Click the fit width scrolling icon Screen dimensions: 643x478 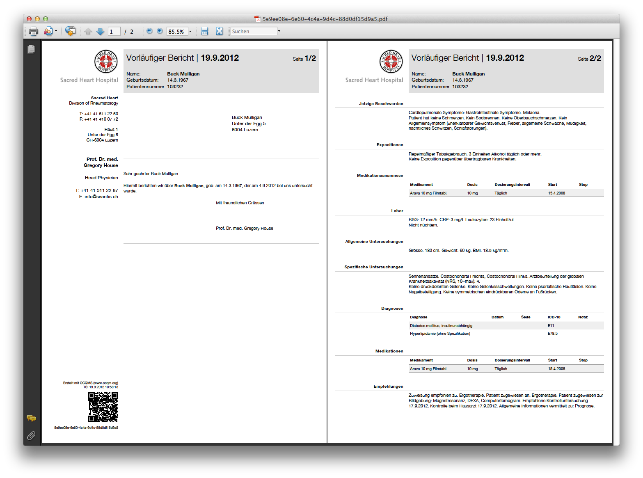(205, 31)
